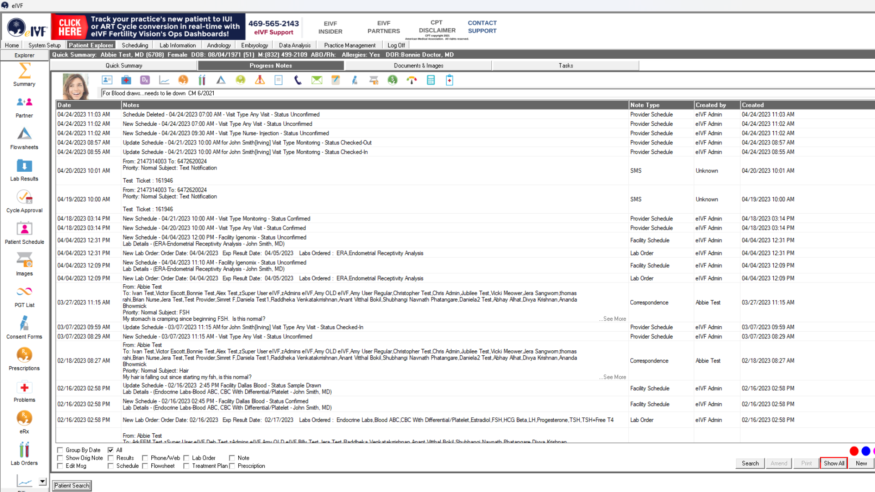
Task: Click the red circle color indicator
Action: (854, 451)
